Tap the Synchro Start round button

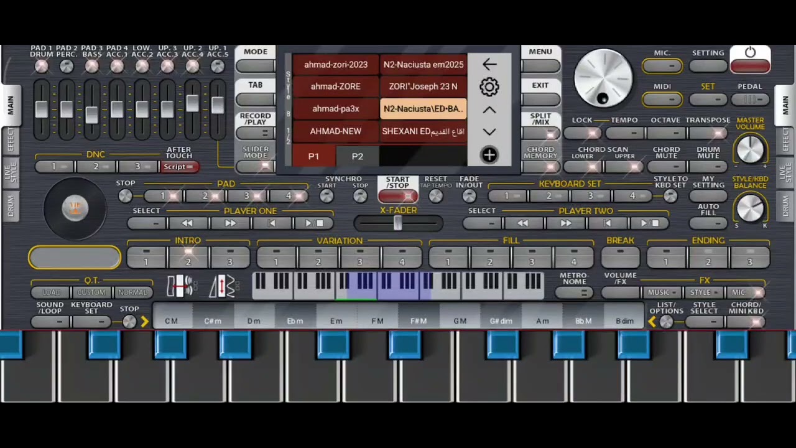(326, 196)
